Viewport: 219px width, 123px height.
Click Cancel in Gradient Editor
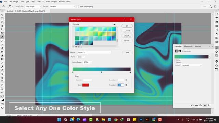click(127, 31)
